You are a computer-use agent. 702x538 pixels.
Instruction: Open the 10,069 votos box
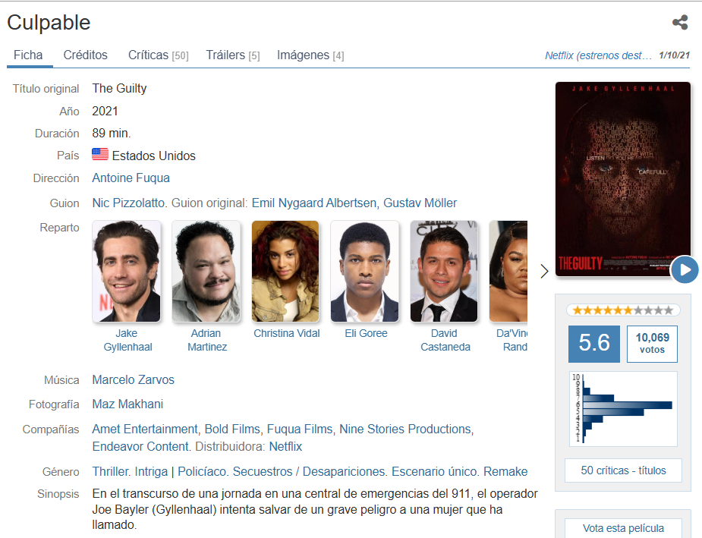[x=652, y=344]
